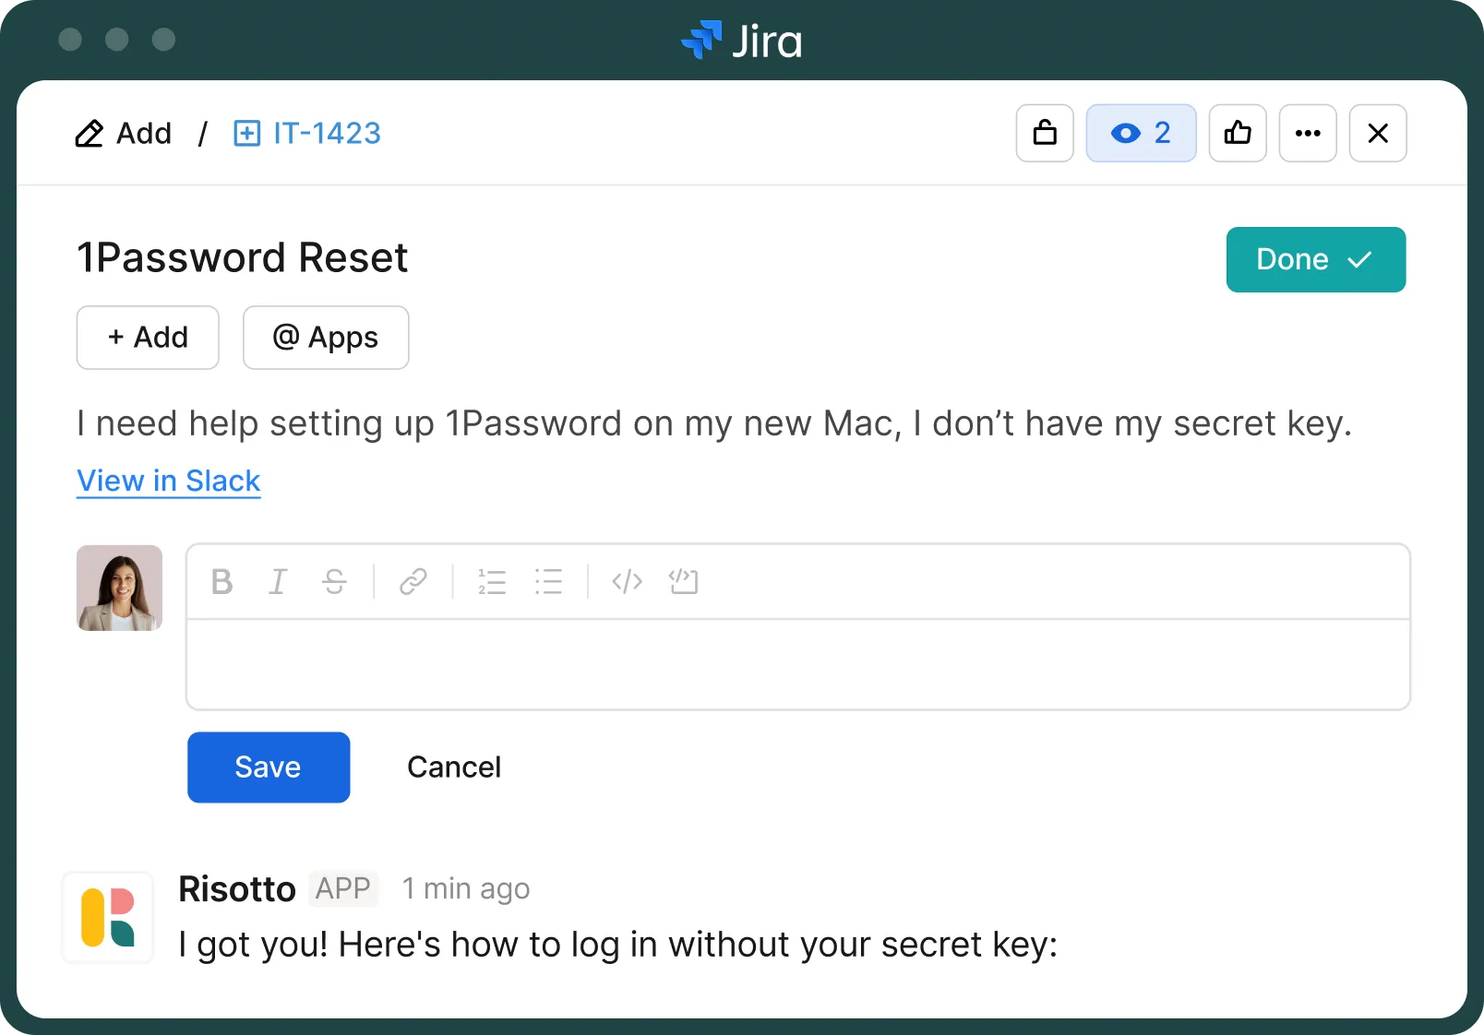Insert a link using the link icon

coord(413,582)
